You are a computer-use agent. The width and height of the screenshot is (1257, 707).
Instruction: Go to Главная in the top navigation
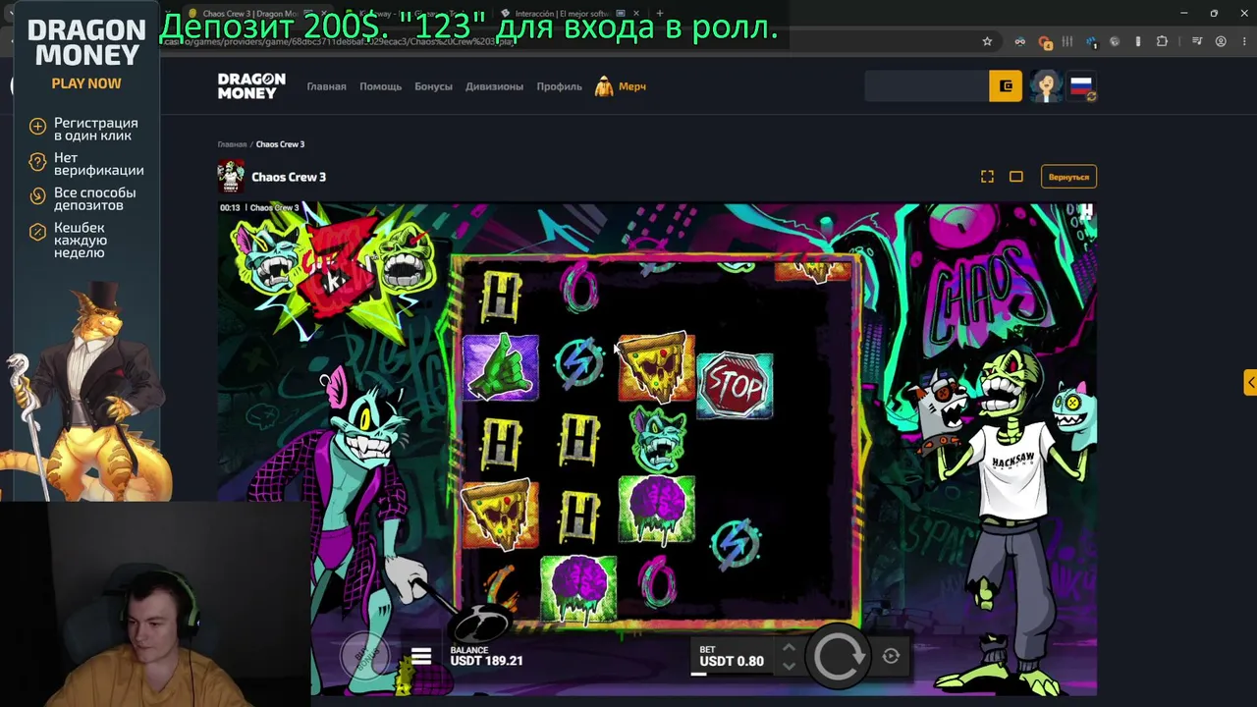tap(326, 86)
